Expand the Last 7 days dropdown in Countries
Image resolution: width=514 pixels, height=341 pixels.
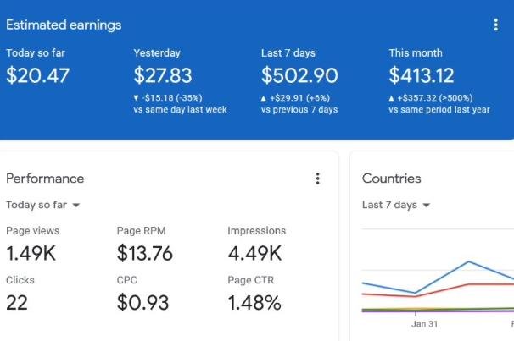coord(396,205)
